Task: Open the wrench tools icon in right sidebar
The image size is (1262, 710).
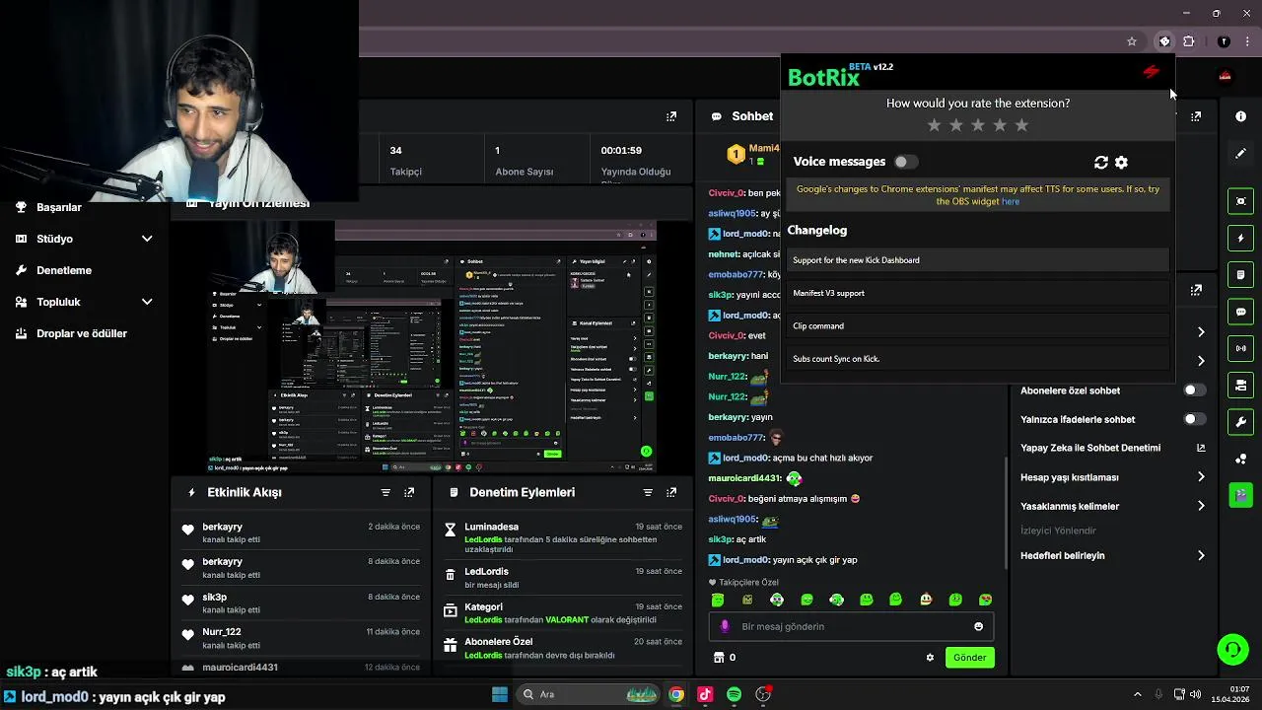Action: (x=1241, y=422)
